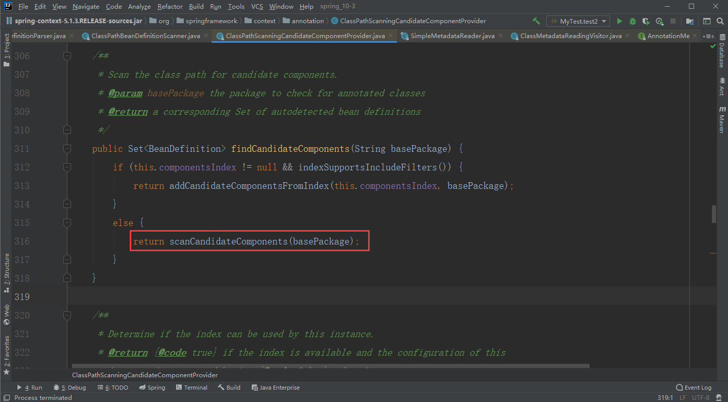
Task: Click the green inspection checkmark indicator
Action: [713, 46]
